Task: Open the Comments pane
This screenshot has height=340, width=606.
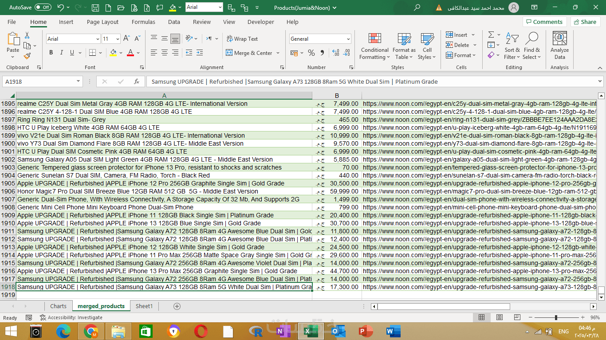Action: click(545, 22)
